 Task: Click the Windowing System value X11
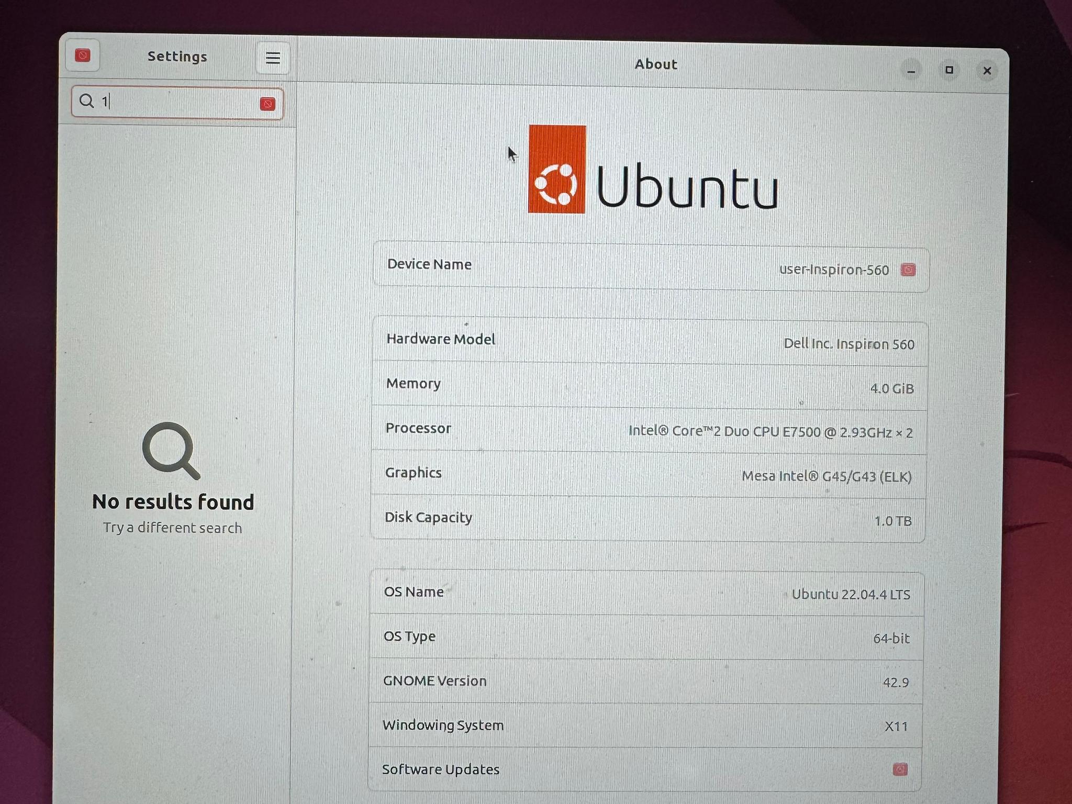(x=896, y=726)
